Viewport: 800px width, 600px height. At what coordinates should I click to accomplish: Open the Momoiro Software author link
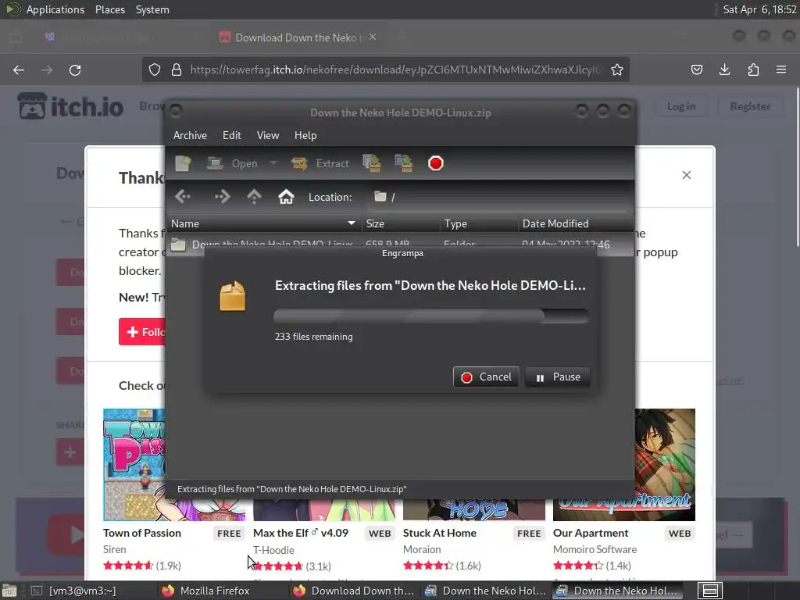coord(595,549)
